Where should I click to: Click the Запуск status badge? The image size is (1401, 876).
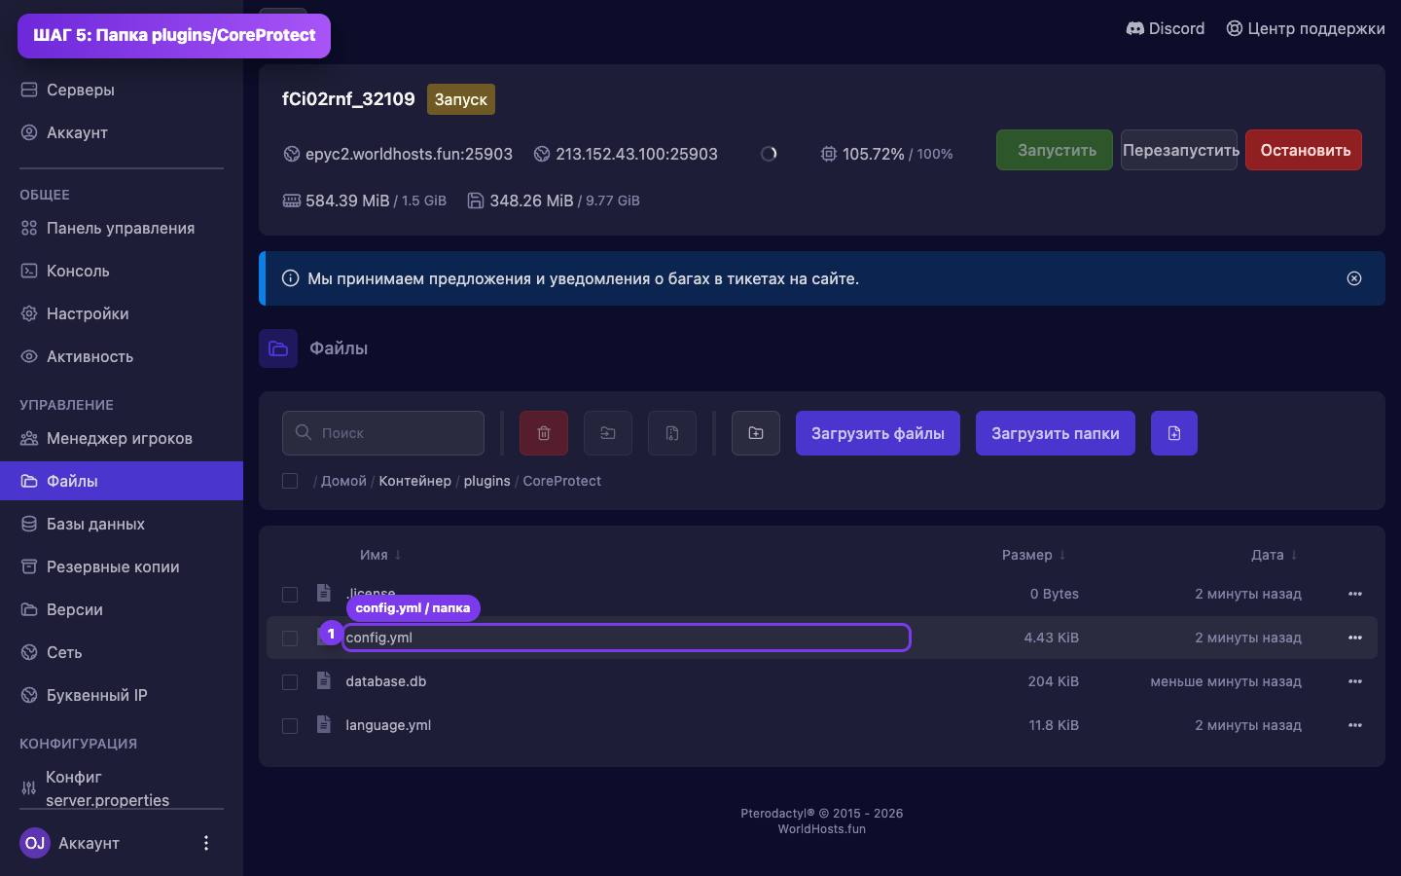(461, 99)
